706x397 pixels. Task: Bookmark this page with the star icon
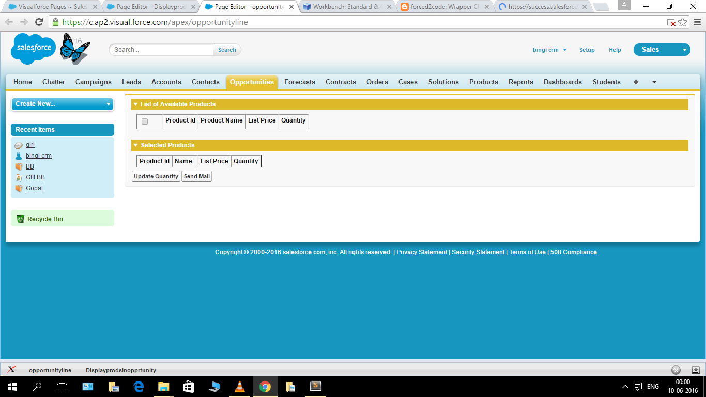pyautogui.click(x=683, y=22)
